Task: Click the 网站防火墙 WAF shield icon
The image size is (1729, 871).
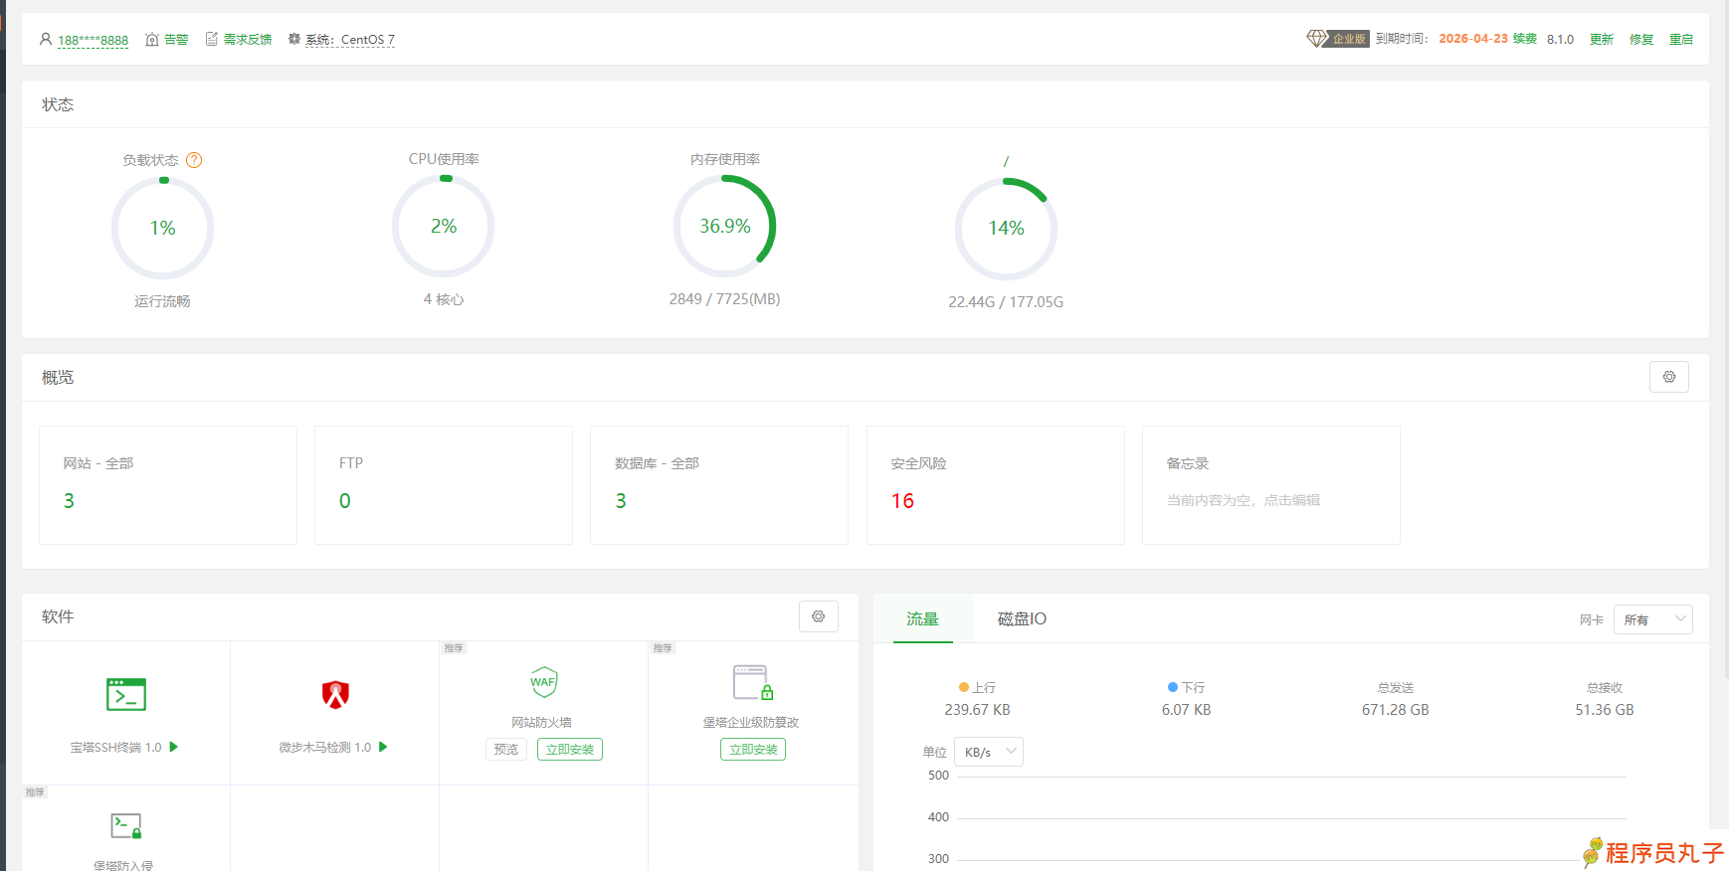Action: 543,682
